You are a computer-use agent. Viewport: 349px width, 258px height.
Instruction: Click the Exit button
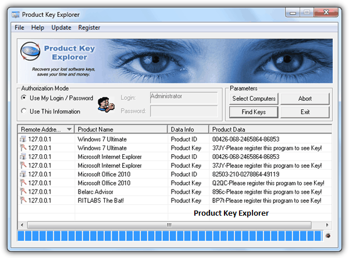(305, 112)
